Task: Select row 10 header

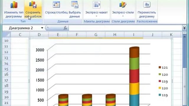Action: click(x=6, y=41)
